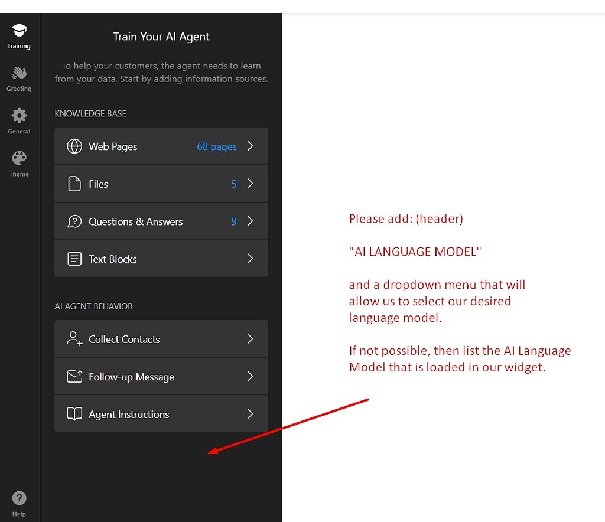Viewport: 605px width, 522px height.
Task: Click the 68 pages count link
Action: click(216, 146)
